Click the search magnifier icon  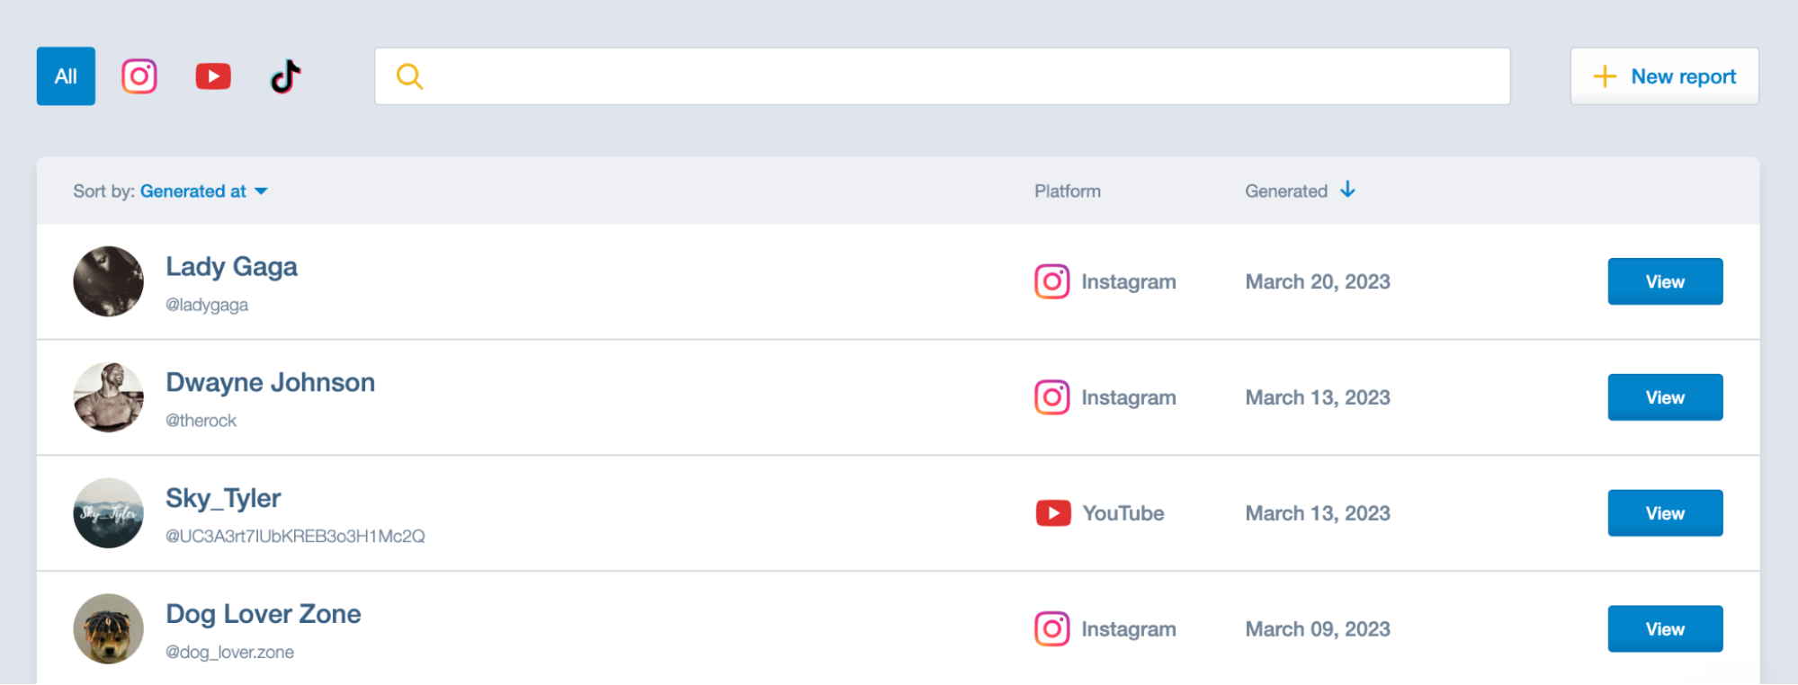coord(409,76)
